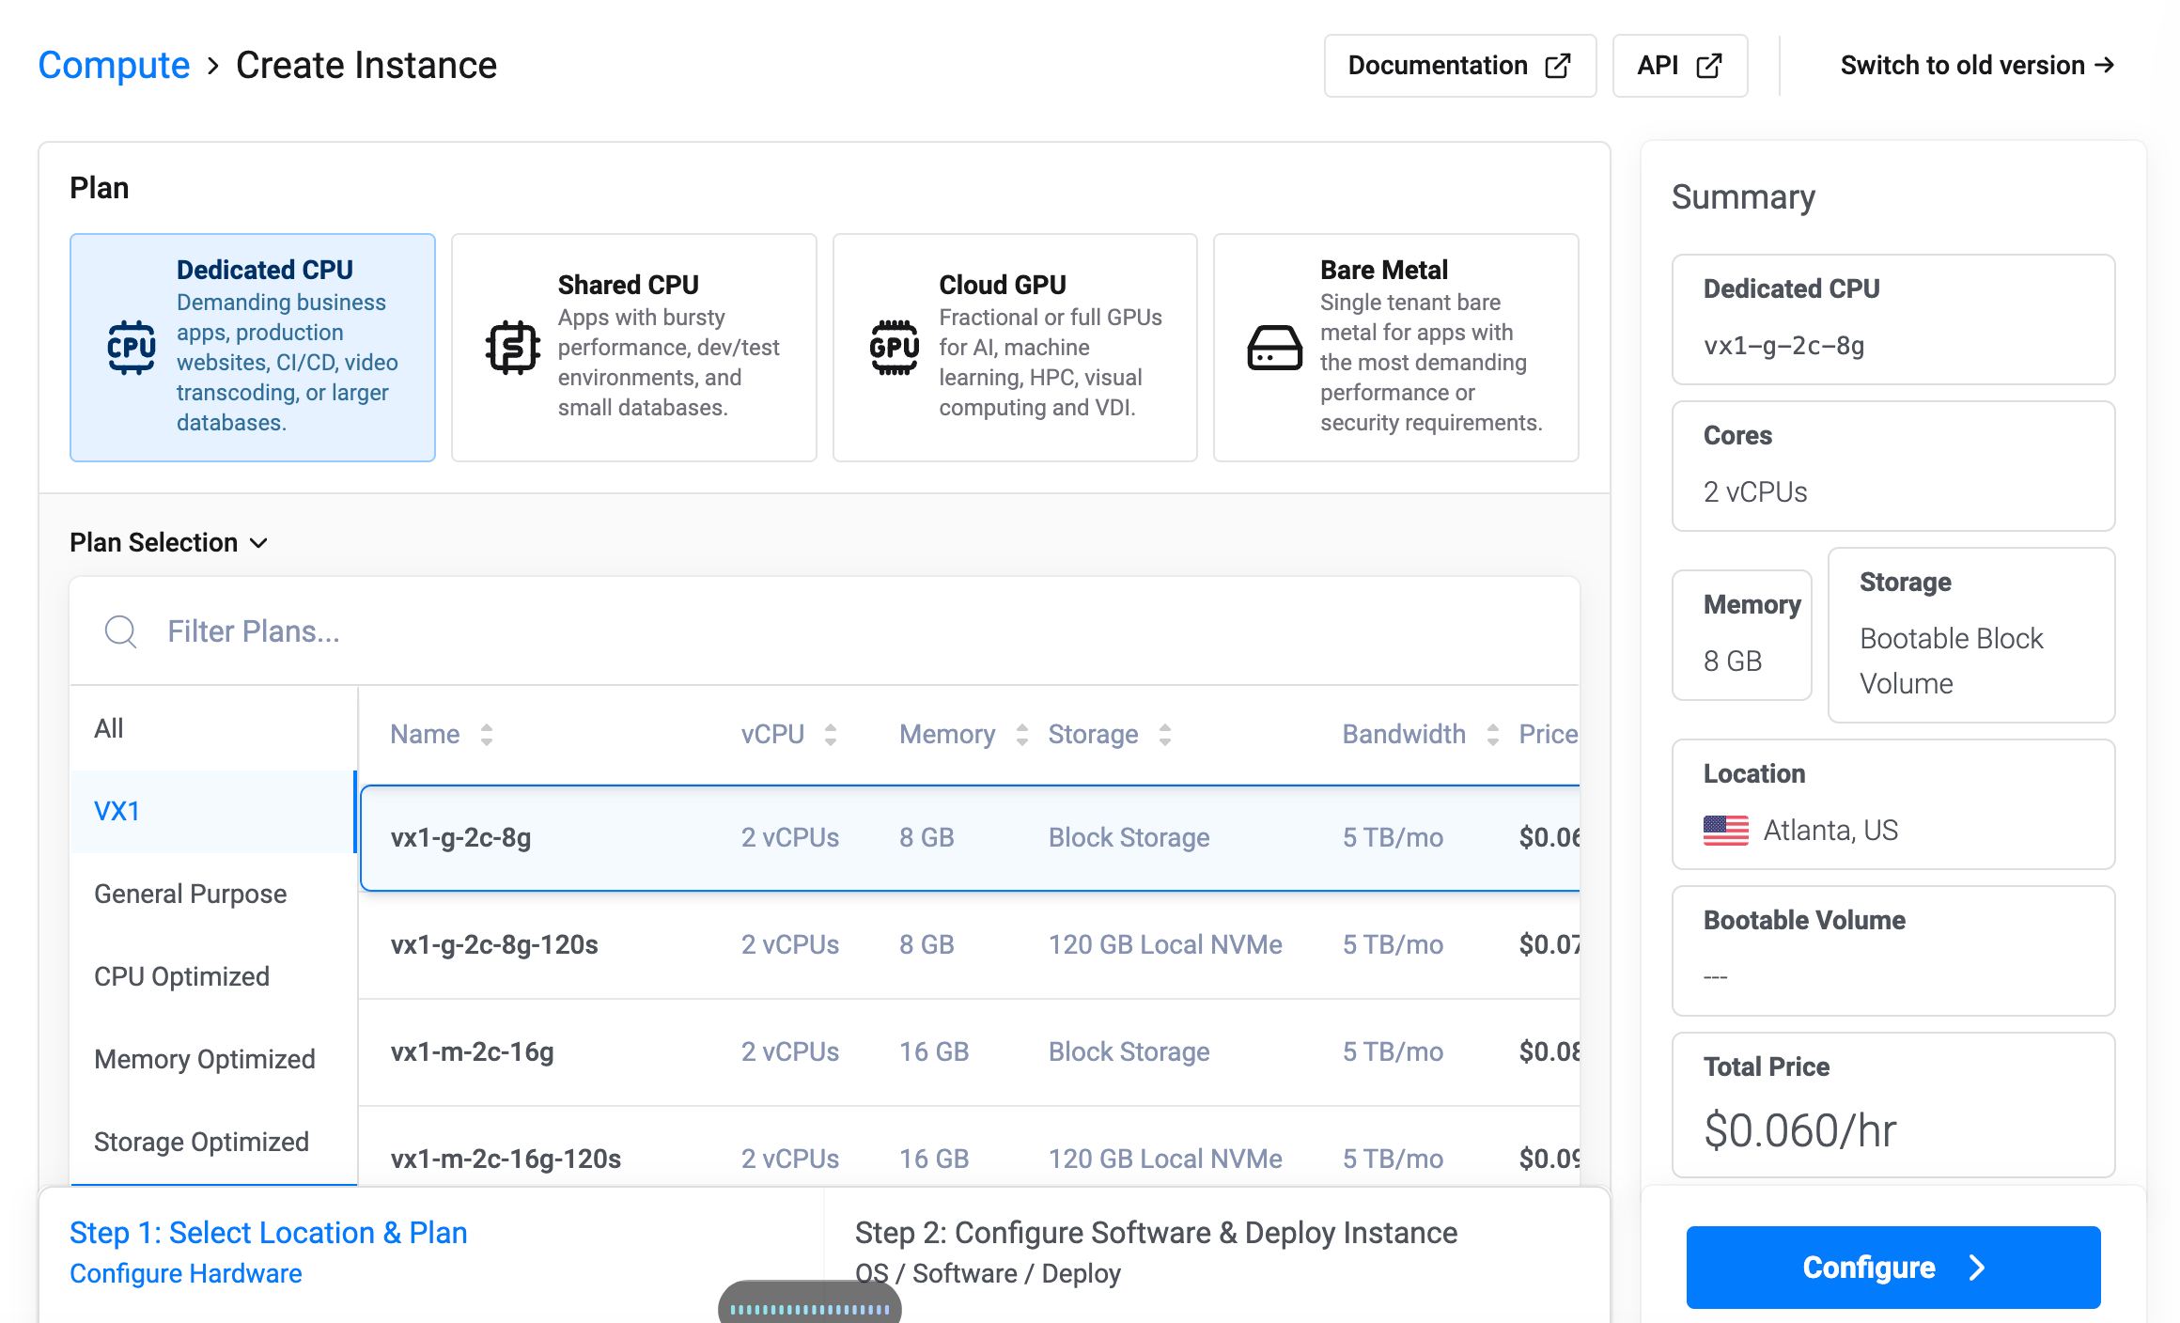The height and width of the screenshot is (1323, 2180).
Task: Select the vx1-g-2c-8g-120s plan row
Action: (970, 944)
